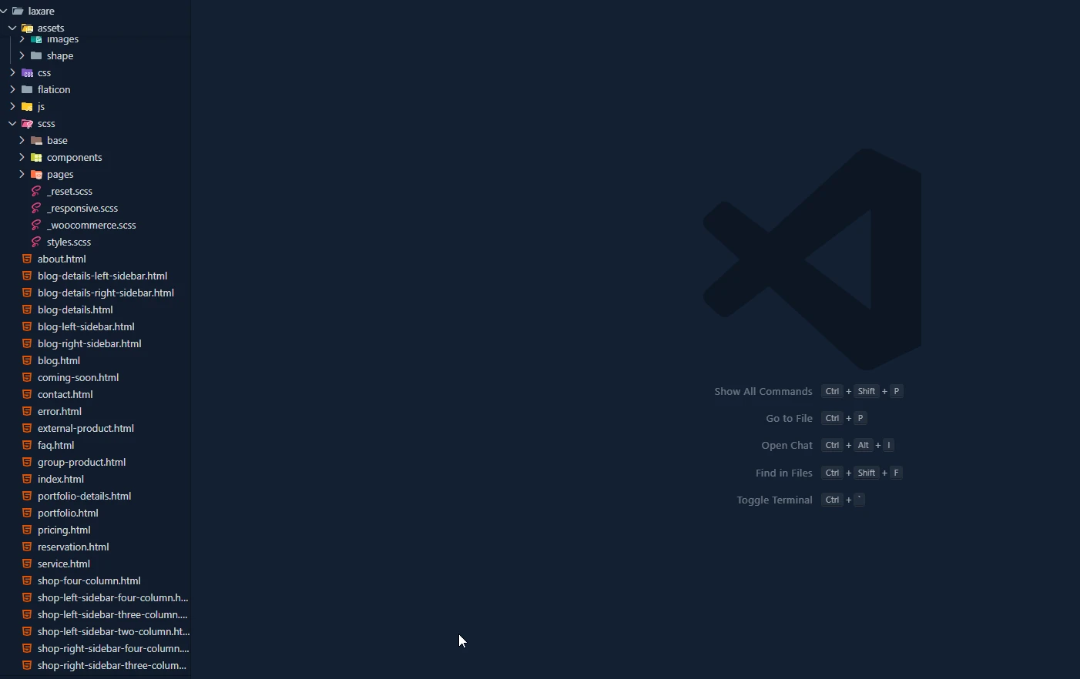Screen dimensions: 1080x679
Task: Collapse the assets folder chevron
Action: click(x=12, y=28)
